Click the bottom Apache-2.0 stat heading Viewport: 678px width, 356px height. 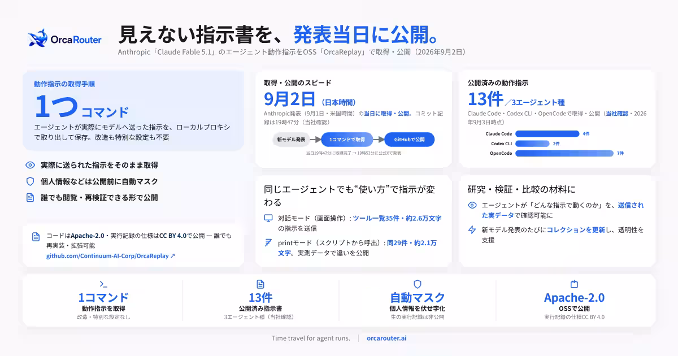point(574,298)
